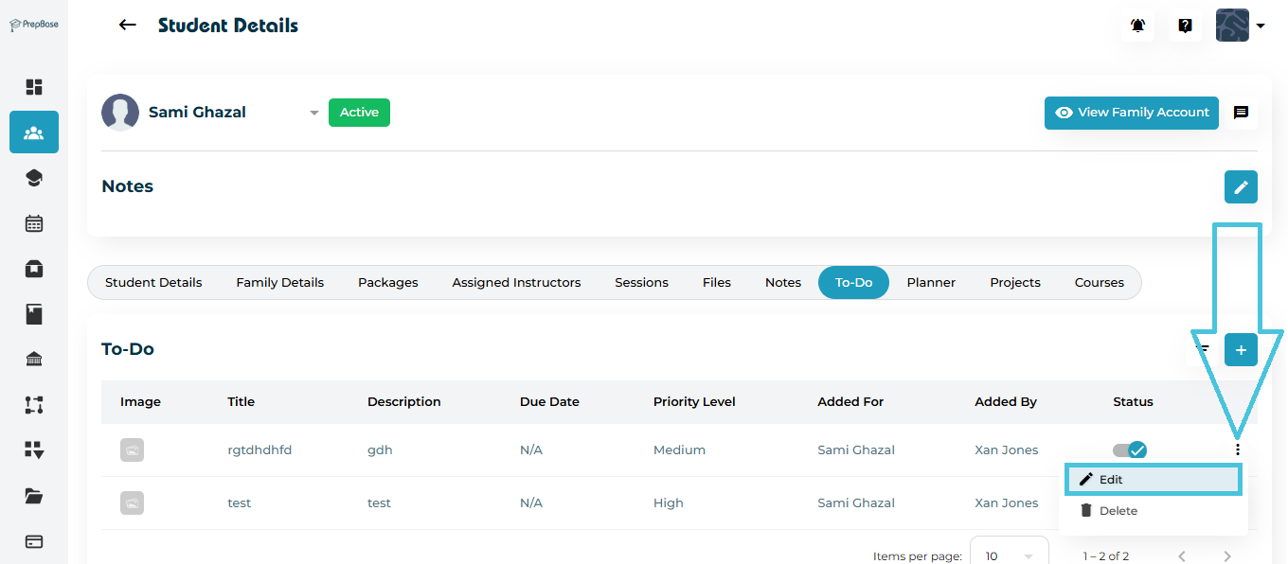The width and height of the screenshot is (1288, 564).
Task: Click the image thumbnail for test row
Action: point(133,503)
